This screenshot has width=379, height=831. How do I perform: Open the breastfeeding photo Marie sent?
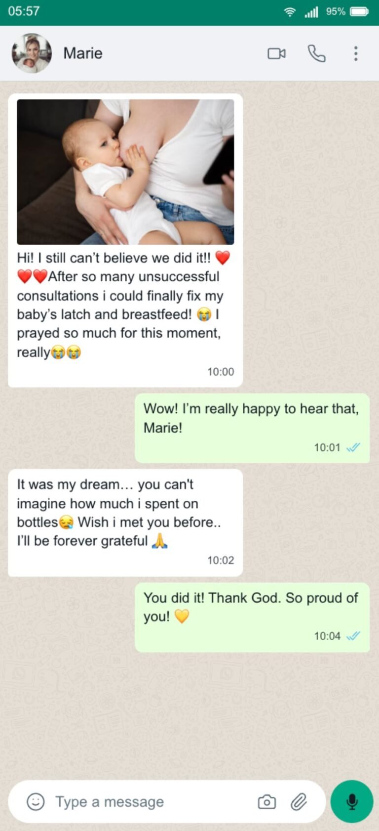pos(125,172)
